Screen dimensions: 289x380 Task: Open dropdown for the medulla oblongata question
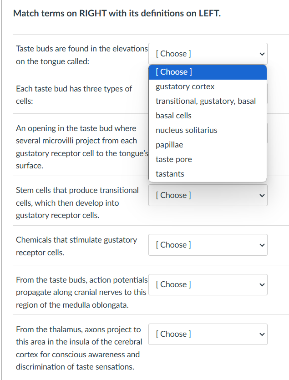[208, 284]
